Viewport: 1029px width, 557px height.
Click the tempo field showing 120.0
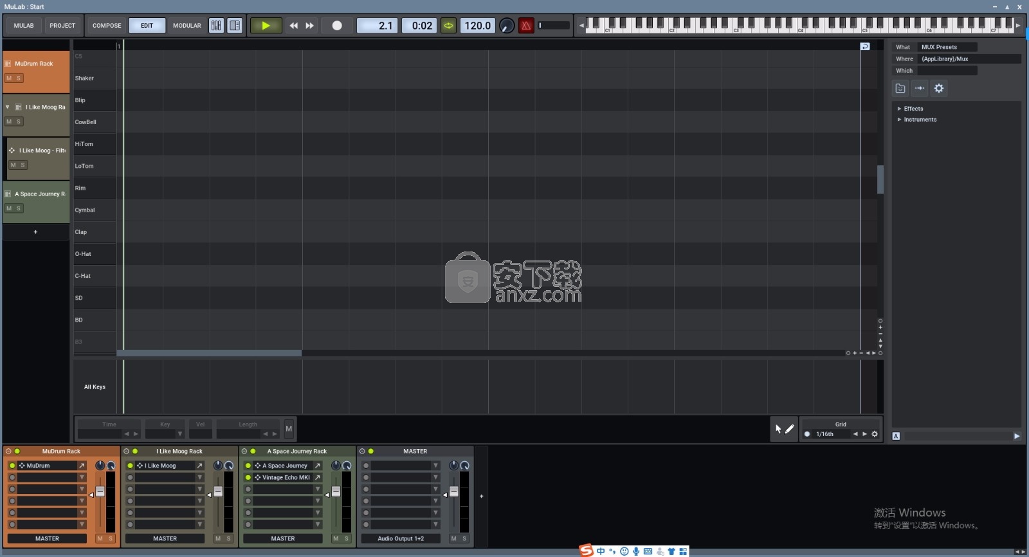(477, 26)
